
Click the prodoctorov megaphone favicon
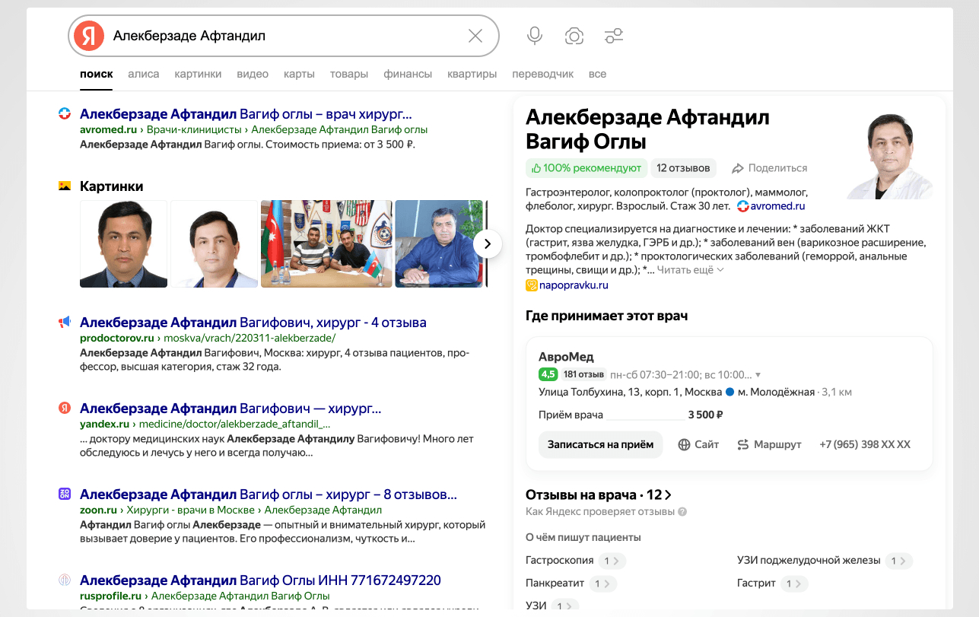[65, 323]
